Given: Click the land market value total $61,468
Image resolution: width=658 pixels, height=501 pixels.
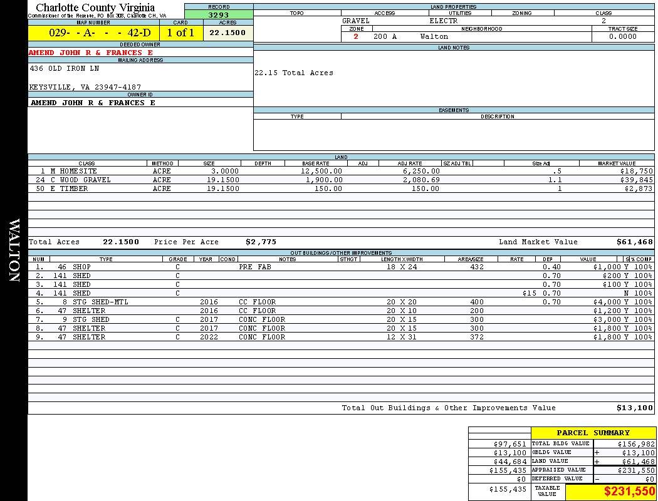Looking at the screenshot, I should (x=634, y=242).
